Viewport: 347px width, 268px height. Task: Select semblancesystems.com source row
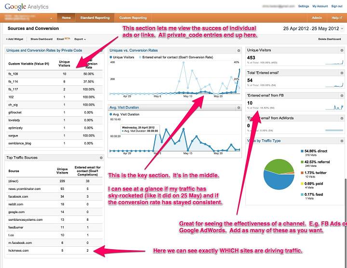54,220
